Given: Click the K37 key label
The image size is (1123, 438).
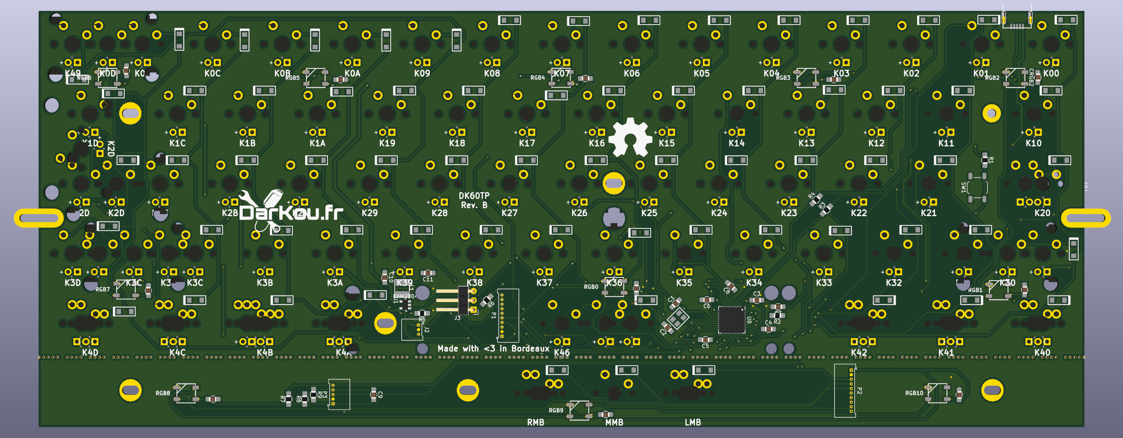Looking at the screenshot, I should point(544,283).
